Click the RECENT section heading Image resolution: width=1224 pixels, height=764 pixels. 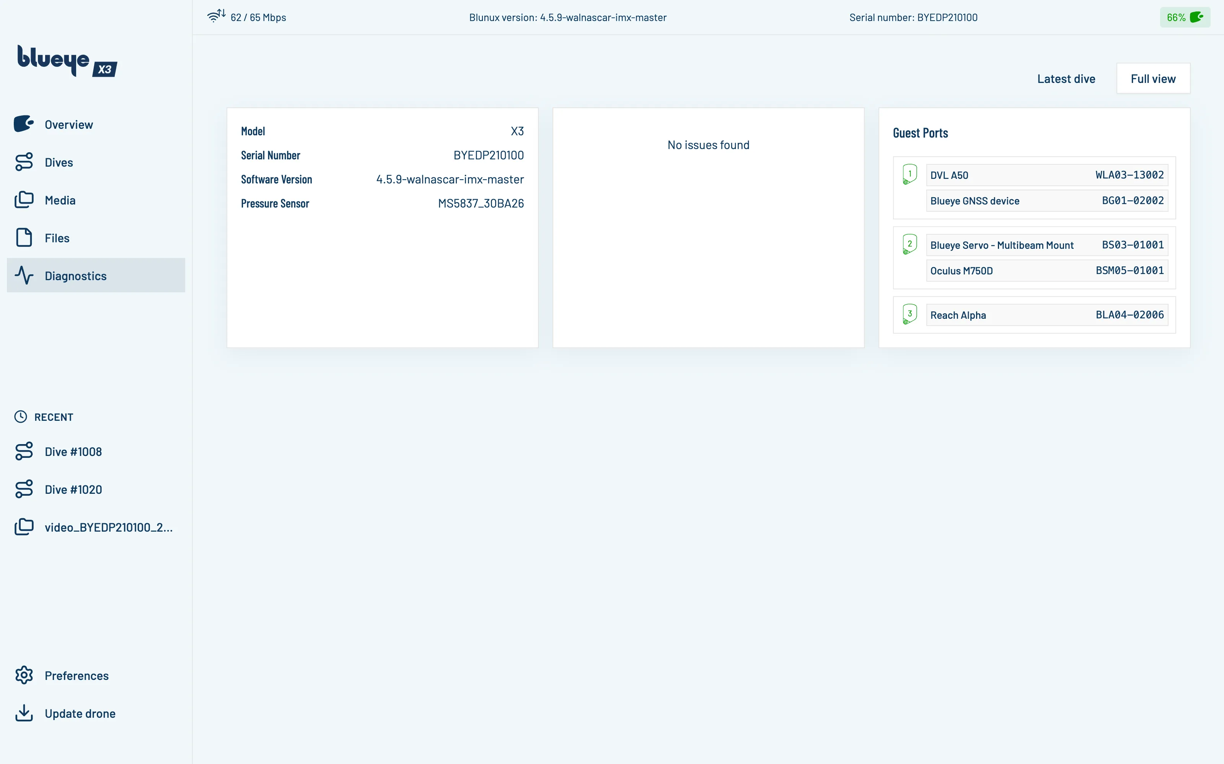click(x=54, y=417)
